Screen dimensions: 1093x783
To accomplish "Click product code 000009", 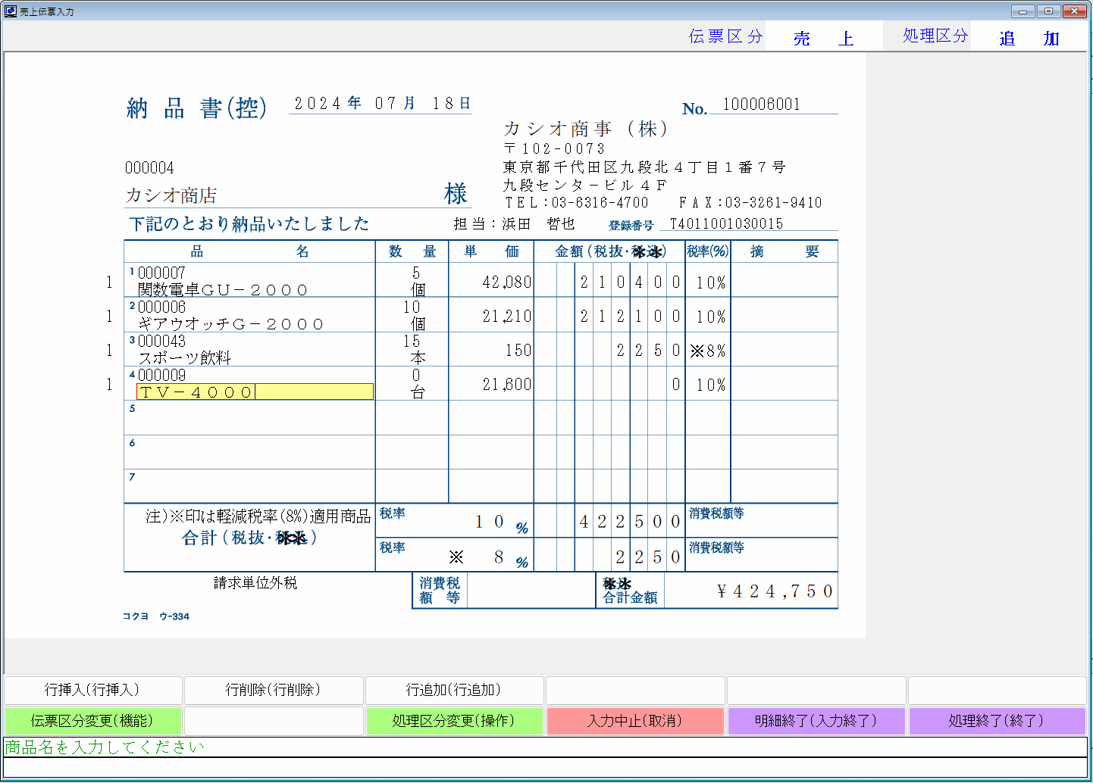I will [161, 375].
